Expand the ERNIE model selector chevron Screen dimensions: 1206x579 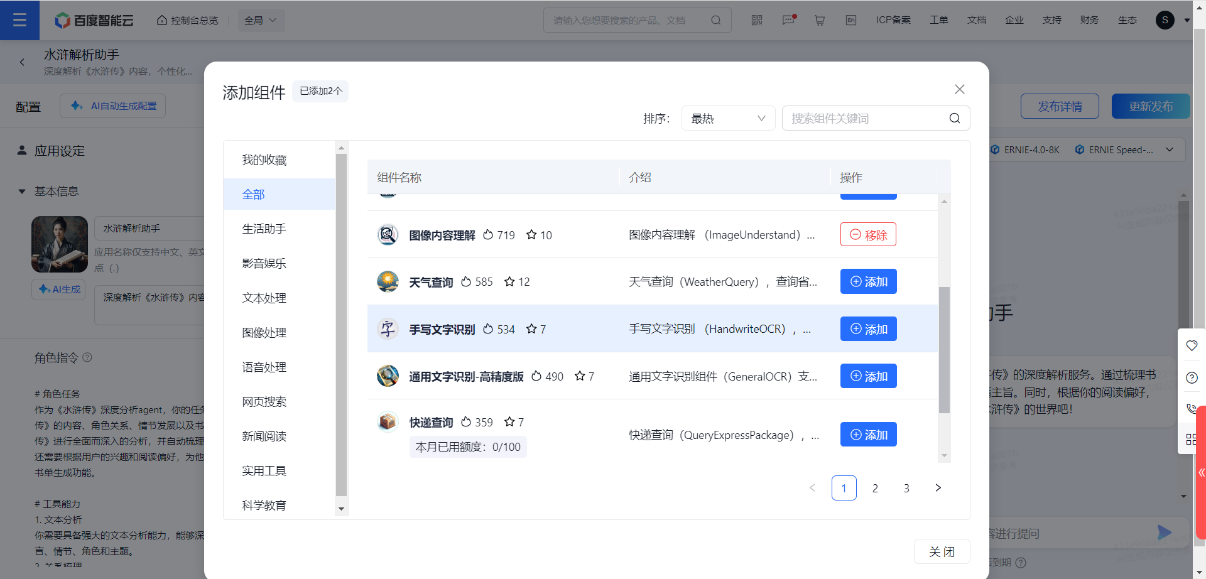click(1170, 149)
